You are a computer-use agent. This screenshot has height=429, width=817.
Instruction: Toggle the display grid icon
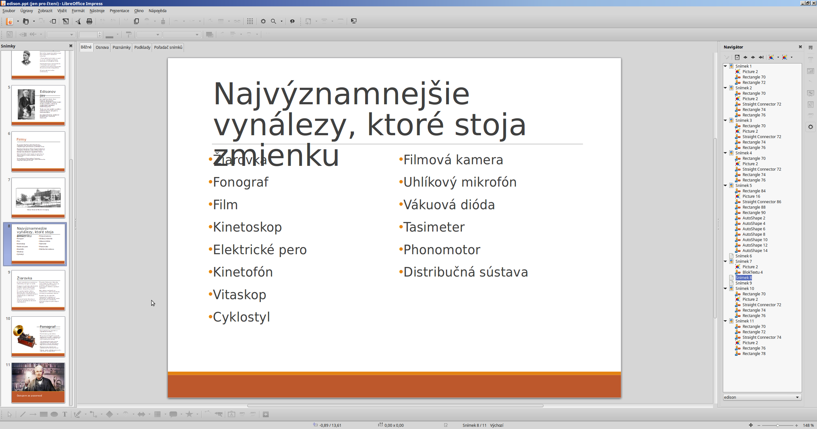250,21
